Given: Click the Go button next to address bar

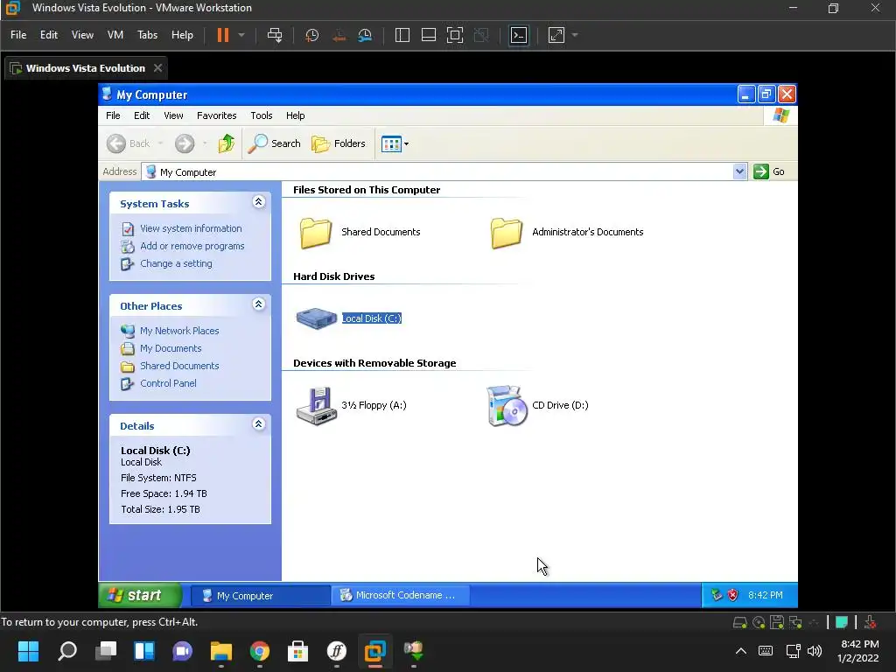Looking at the screenshot, I should [x=768, y=171].
